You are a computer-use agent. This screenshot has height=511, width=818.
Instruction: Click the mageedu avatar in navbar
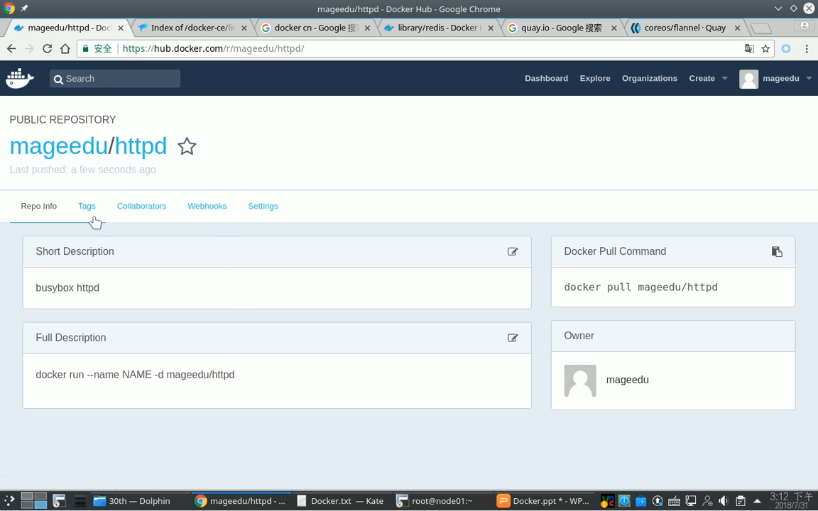pyautogui.click(x=748, y=79)
